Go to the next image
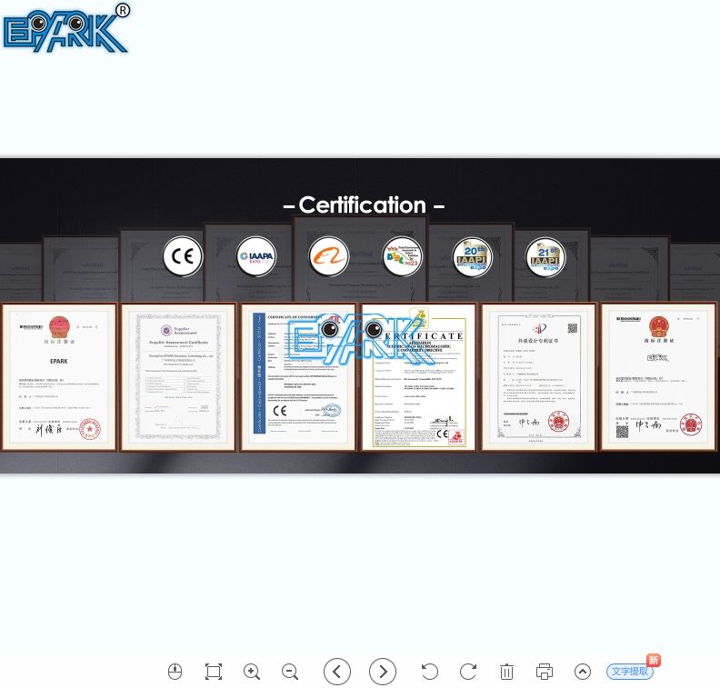The height and width of the screenshot is (688, 720). coord(383,672)
